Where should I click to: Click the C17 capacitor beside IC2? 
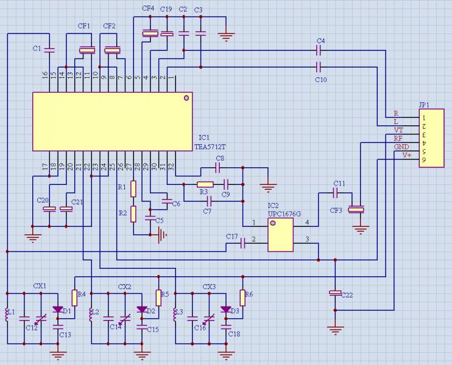[x=242, y=243]
